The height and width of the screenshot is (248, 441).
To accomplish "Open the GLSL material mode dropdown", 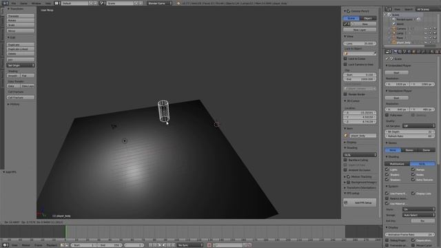I will tap(360, 155).
